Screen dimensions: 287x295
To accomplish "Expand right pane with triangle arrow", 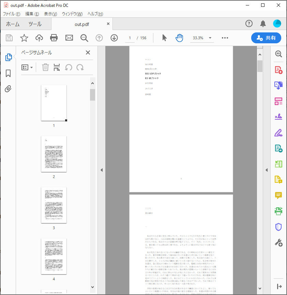I will point(267,170).
